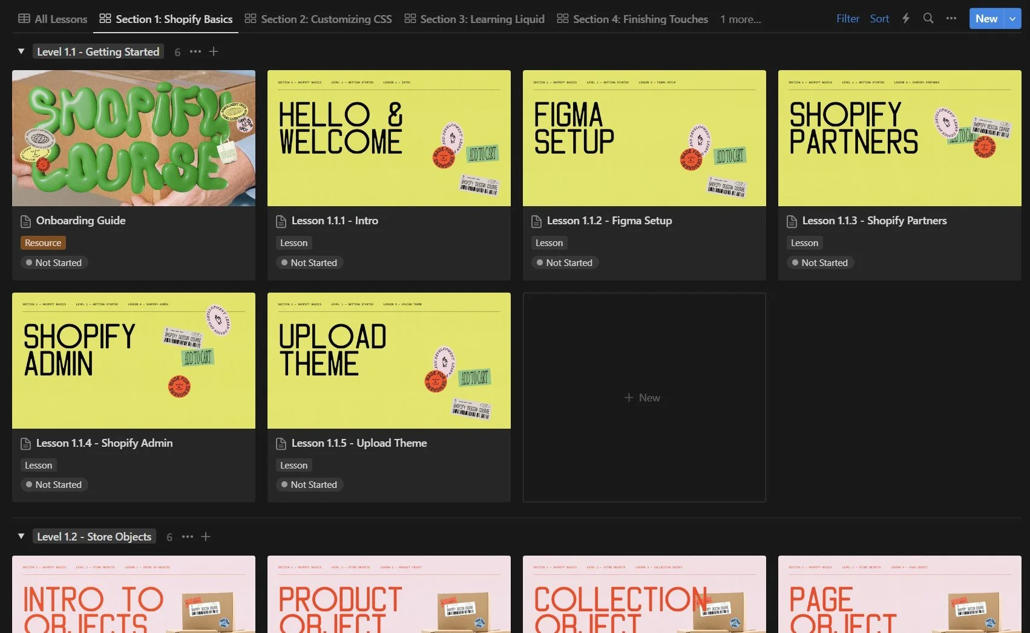Click the Level 1.2 - Store Objects label
This screenshot has height=633, width=1030.
94,536
